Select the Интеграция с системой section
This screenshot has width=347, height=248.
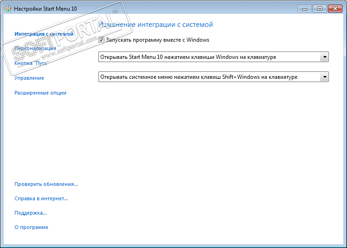click(44, 34)
